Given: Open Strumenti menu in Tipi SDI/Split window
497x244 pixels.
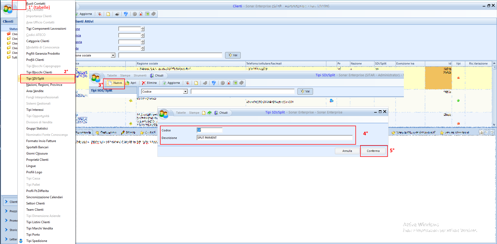Looking at the screenshot, I should click(x=140, y=76).
